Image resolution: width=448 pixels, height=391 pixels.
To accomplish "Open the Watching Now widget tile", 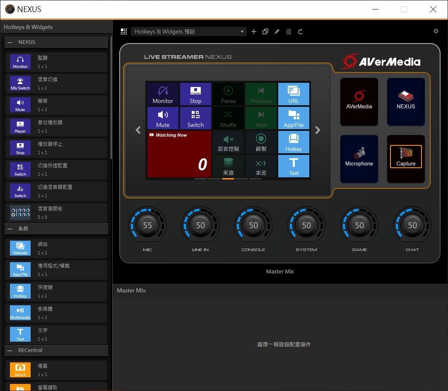I will click(x=179, y=154).
